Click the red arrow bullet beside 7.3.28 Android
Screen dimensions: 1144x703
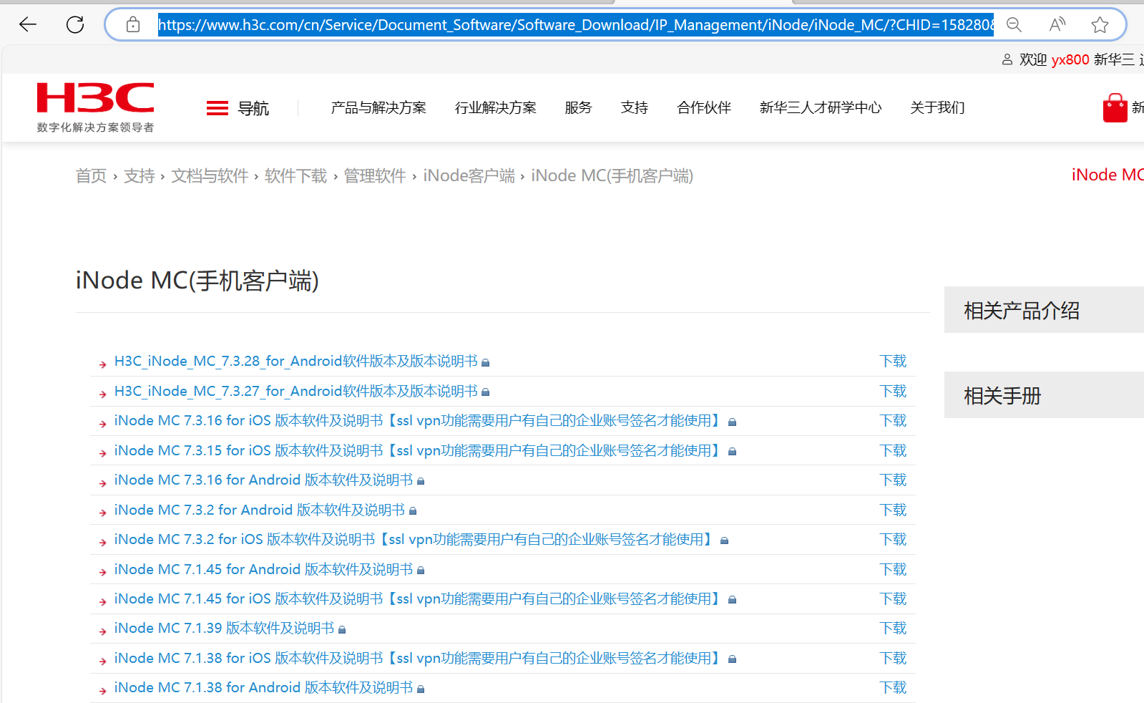click(x=103, y=365)
